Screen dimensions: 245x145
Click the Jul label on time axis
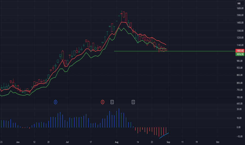click(x=67, y=142)
